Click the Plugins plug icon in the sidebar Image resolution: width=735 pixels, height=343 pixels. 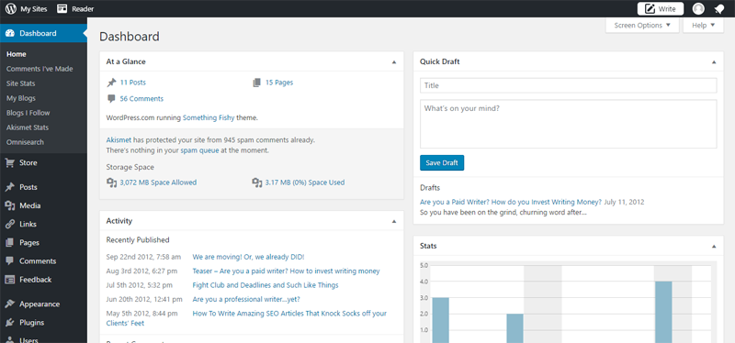10,323
